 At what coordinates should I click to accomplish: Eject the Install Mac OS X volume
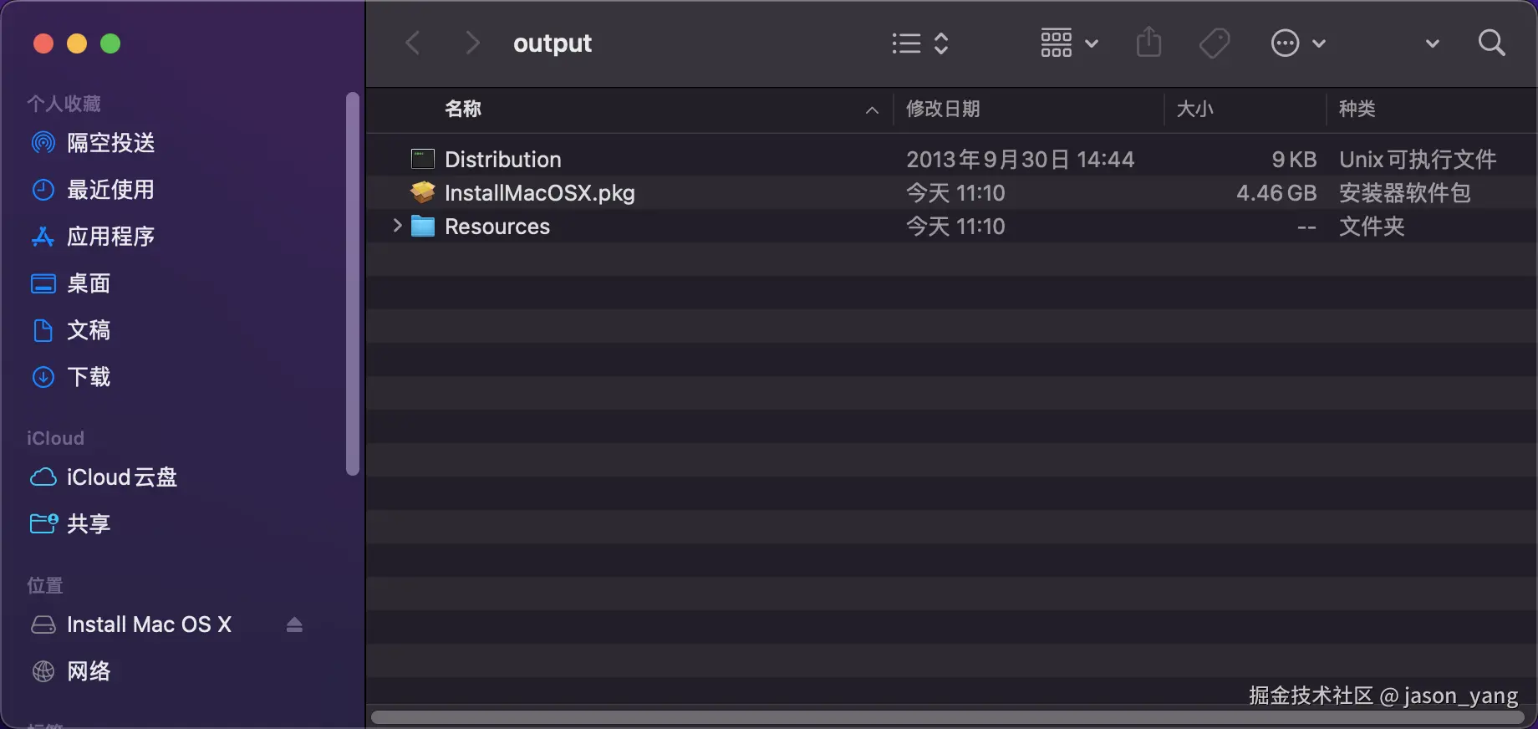click(x=294, y=624)
